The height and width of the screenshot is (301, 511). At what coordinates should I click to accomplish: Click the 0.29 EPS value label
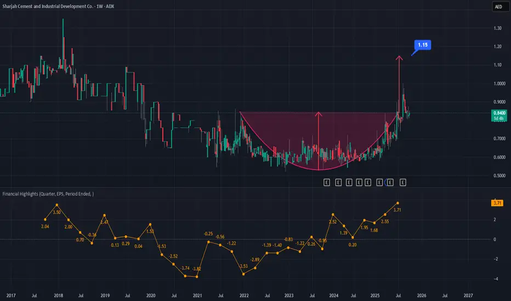tap(126, 244)
